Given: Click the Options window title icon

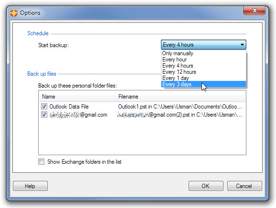Looking at the screenshot, I should click(x=14, y=13).
